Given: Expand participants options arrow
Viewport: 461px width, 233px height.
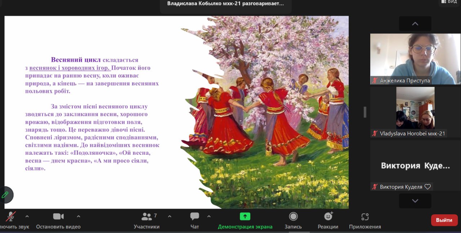Looking at the screenshot, I should tap(170, 216).
